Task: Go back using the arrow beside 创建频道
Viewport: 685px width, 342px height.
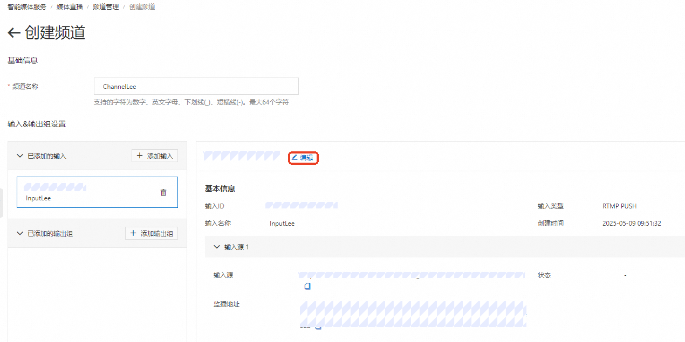Action: click(x=14, y=33)
